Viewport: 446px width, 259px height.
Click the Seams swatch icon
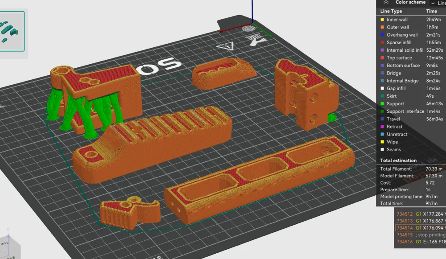click(382, 150)
